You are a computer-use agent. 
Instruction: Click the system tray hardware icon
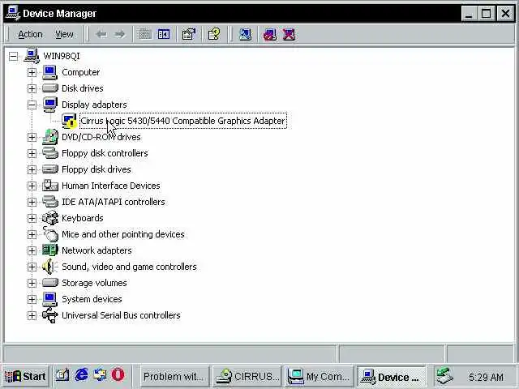pos(444,376)
